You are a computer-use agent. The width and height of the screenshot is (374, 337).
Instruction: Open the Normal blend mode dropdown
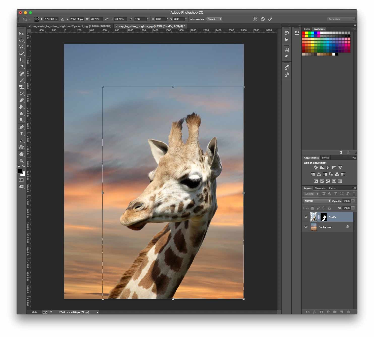tap(317, 201)
